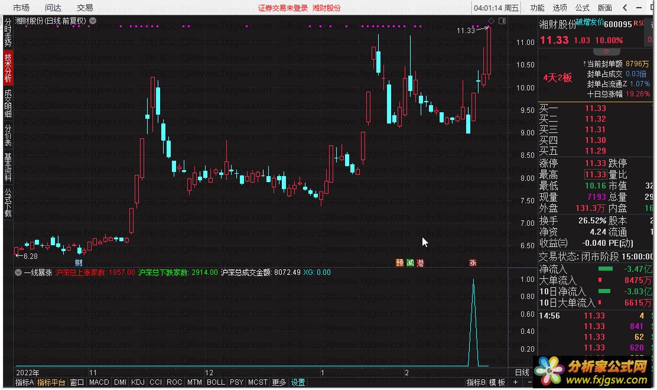Click 湘财股份 name in title bar
The image size is (657, 390).
pos(326,8)
